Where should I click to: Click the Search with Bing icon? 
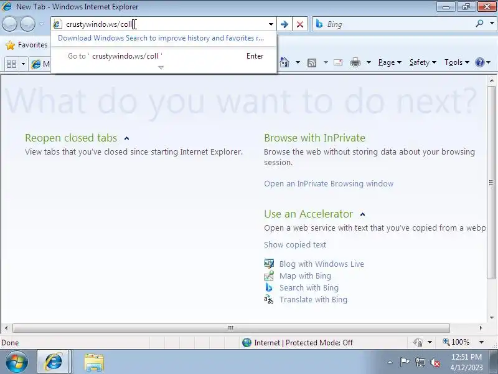[x=269, y=287]
